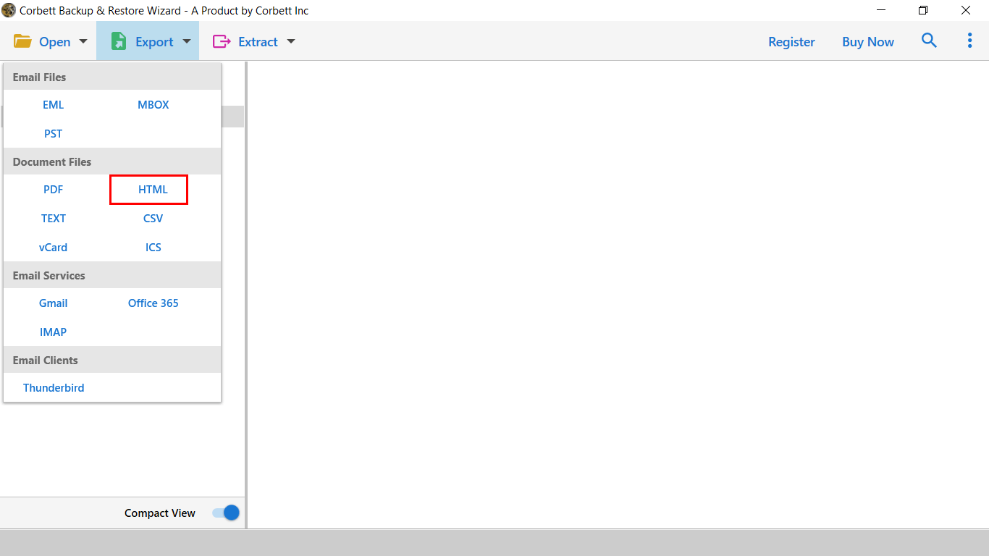This screenshot has height=556, width=989.
Task: Click the Open toolbar label
Action: click(55, 42)
